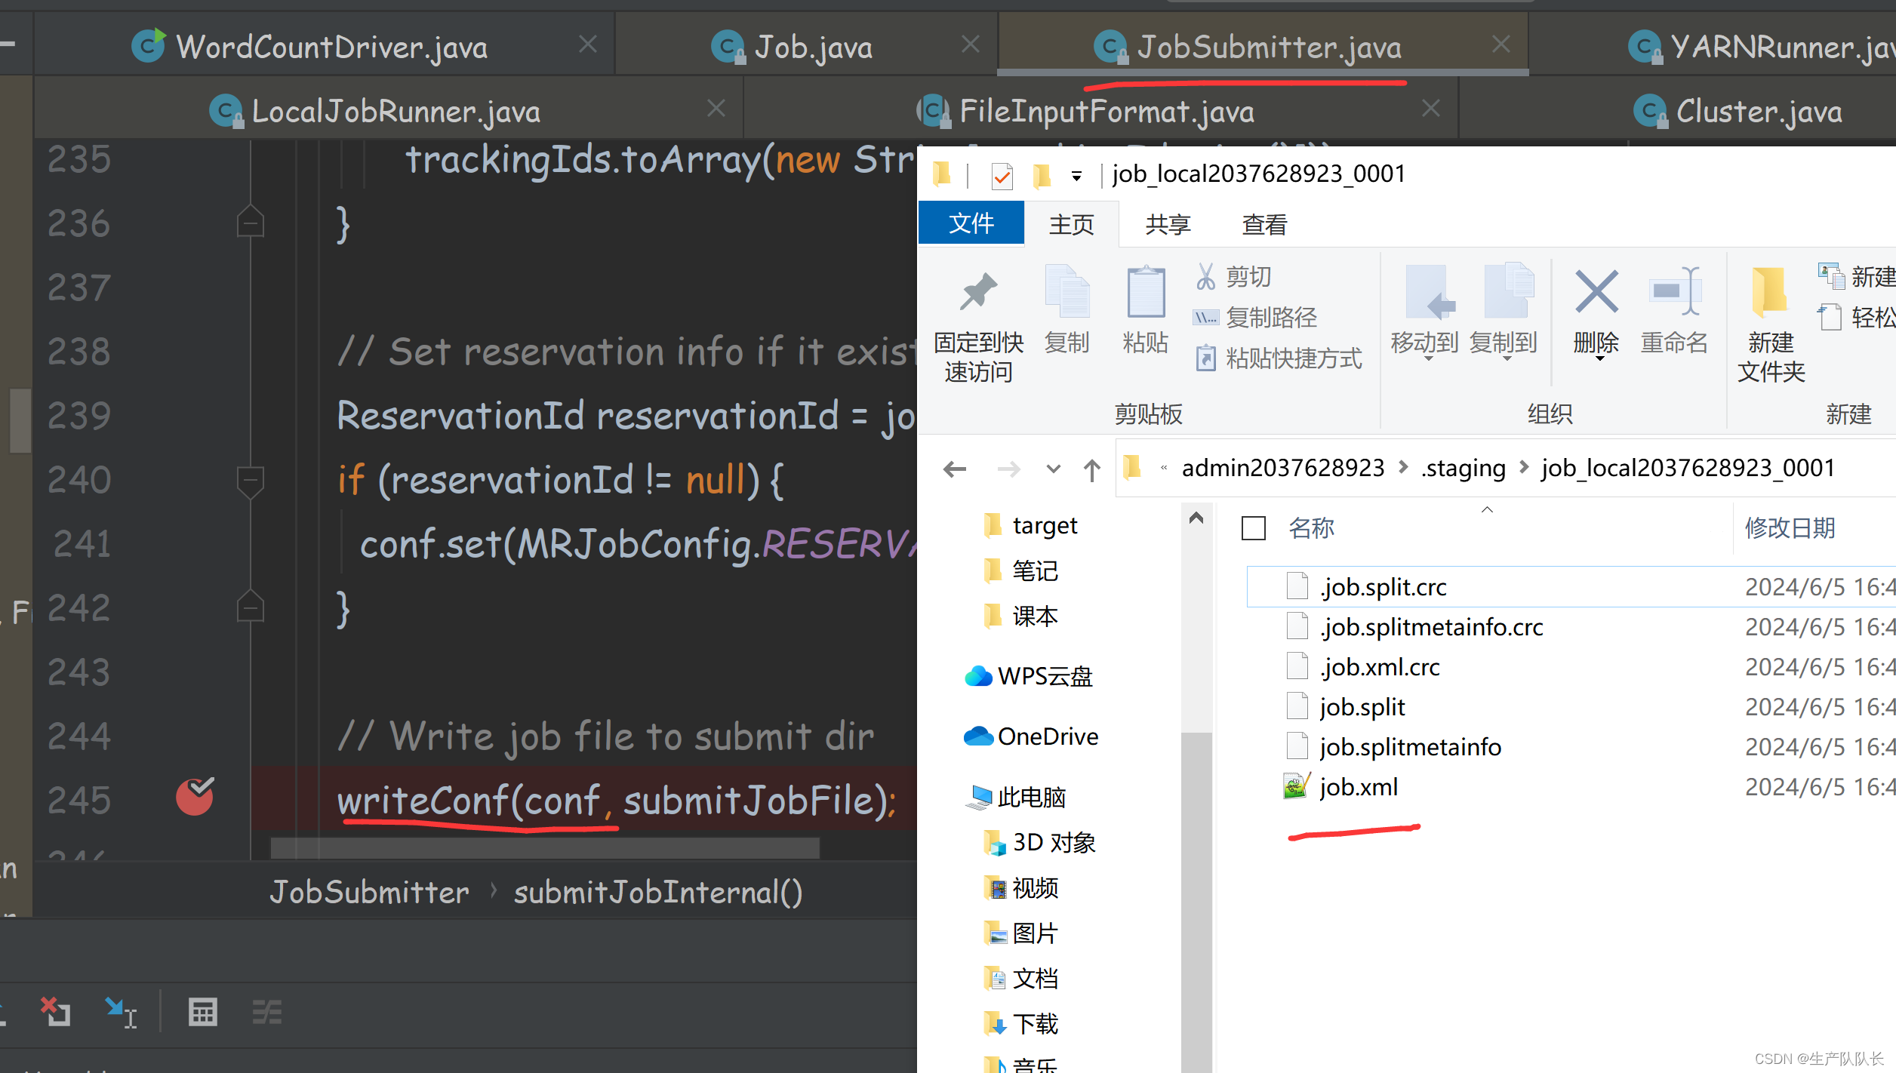
Task: Click the Trace Current Stream Chain icon
Action: (x=266, y=1013)
